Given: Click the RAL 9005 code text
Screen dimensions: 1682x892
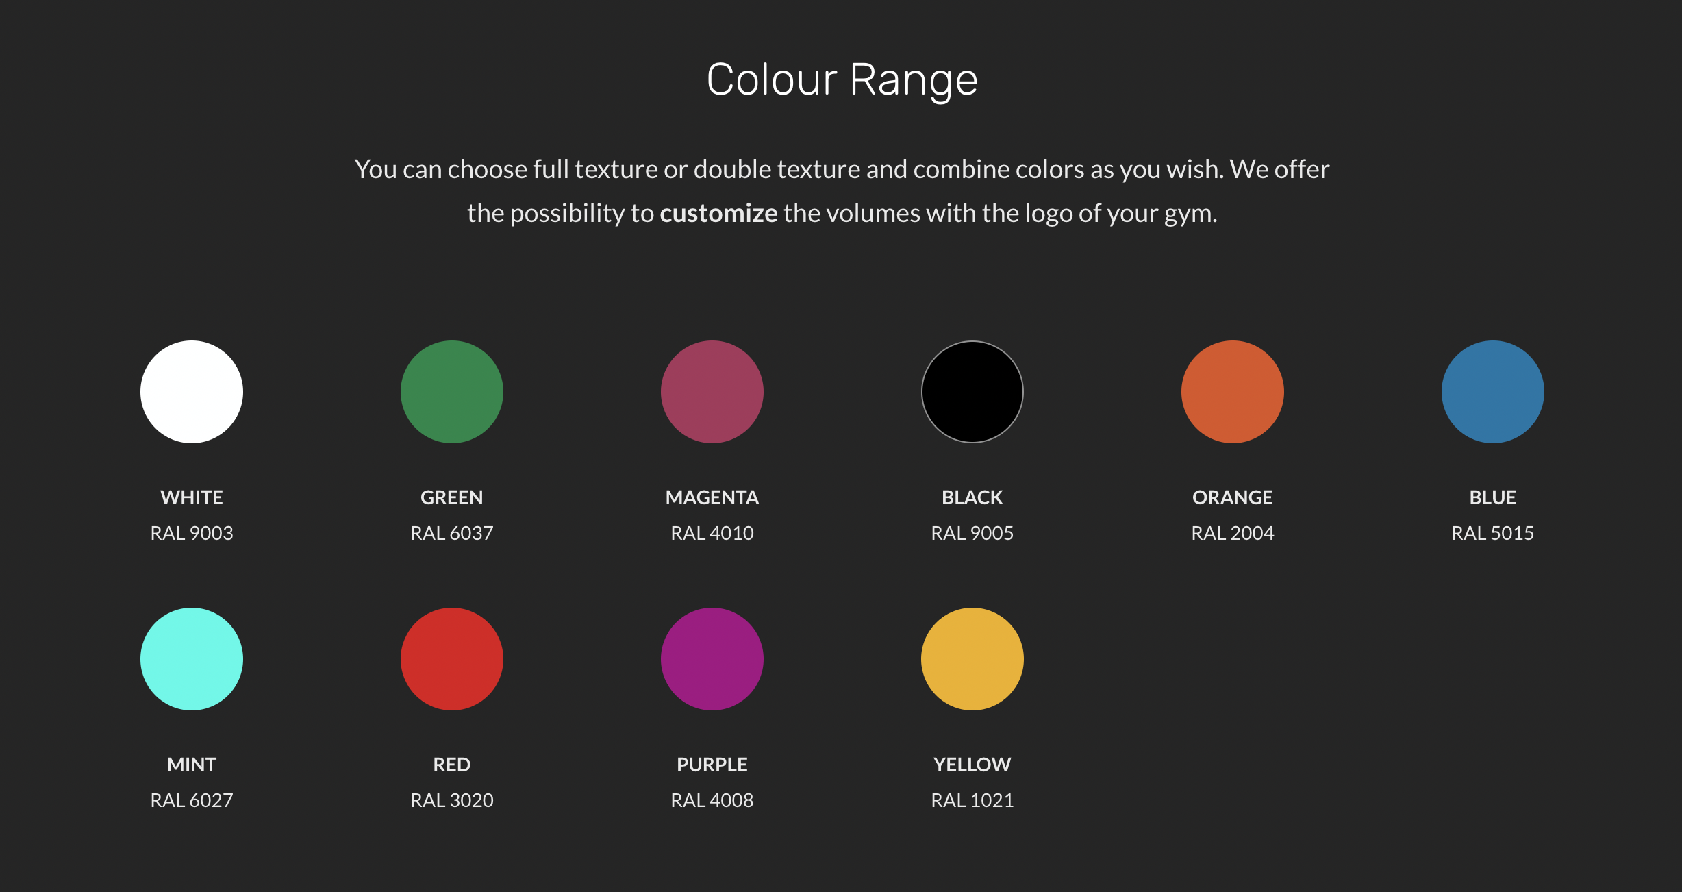Looking at the screenshot, I should point(972,533).
